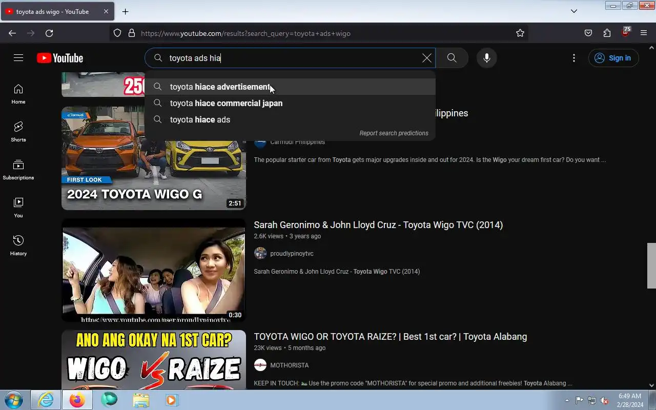The height and width of the screenshot is (410, 656).
Task: Visit the MOTHORISTA channel
Action: [x=290, y=365]
